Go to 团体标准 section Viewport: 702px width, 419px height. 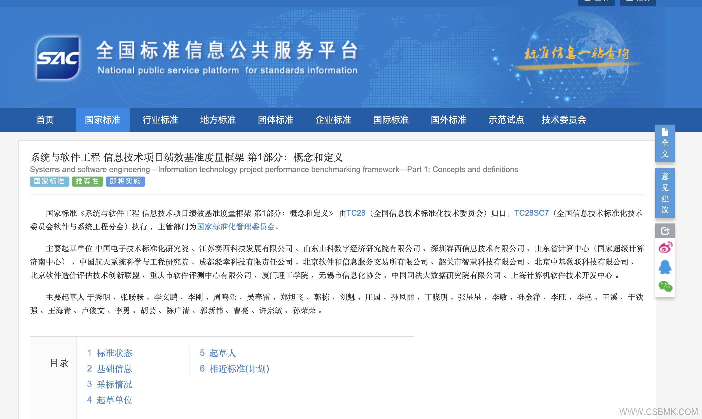click(x=275, y=120)
